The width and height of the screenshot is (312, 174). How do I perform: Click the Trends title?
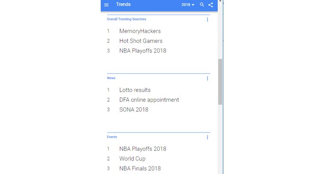(123, 4)
